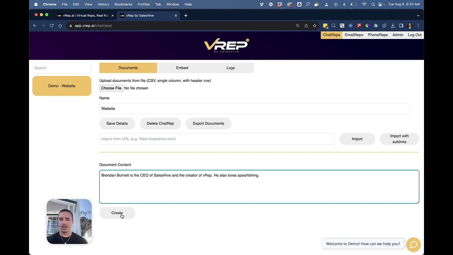Open the Profiles menu
This screenshot has height=255, width=453.
(144, 4)
